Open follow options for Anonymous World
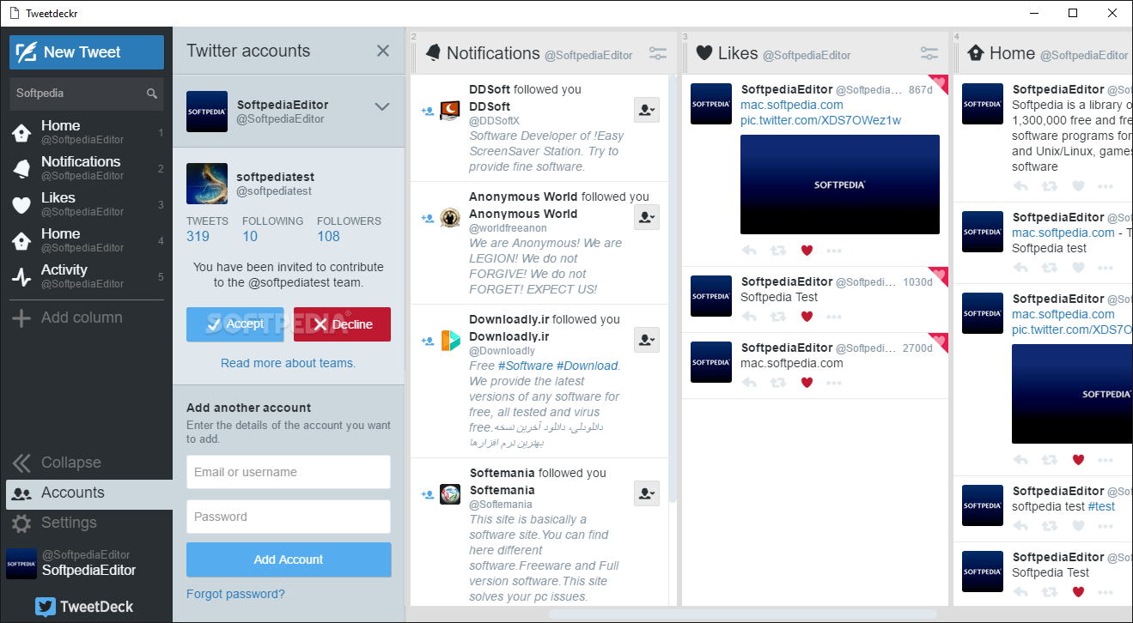Screen dimensions: 1133x623 pyautogui.click(x=647, y=217)
